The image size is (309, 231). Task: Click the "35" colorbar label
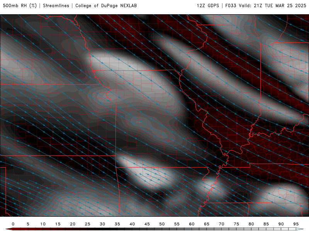pyautogui.click(x=117, y=224)
